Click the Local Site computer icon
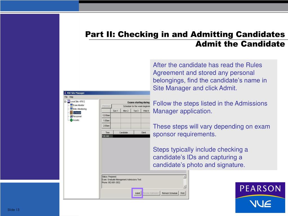 [x=69, y=101]
